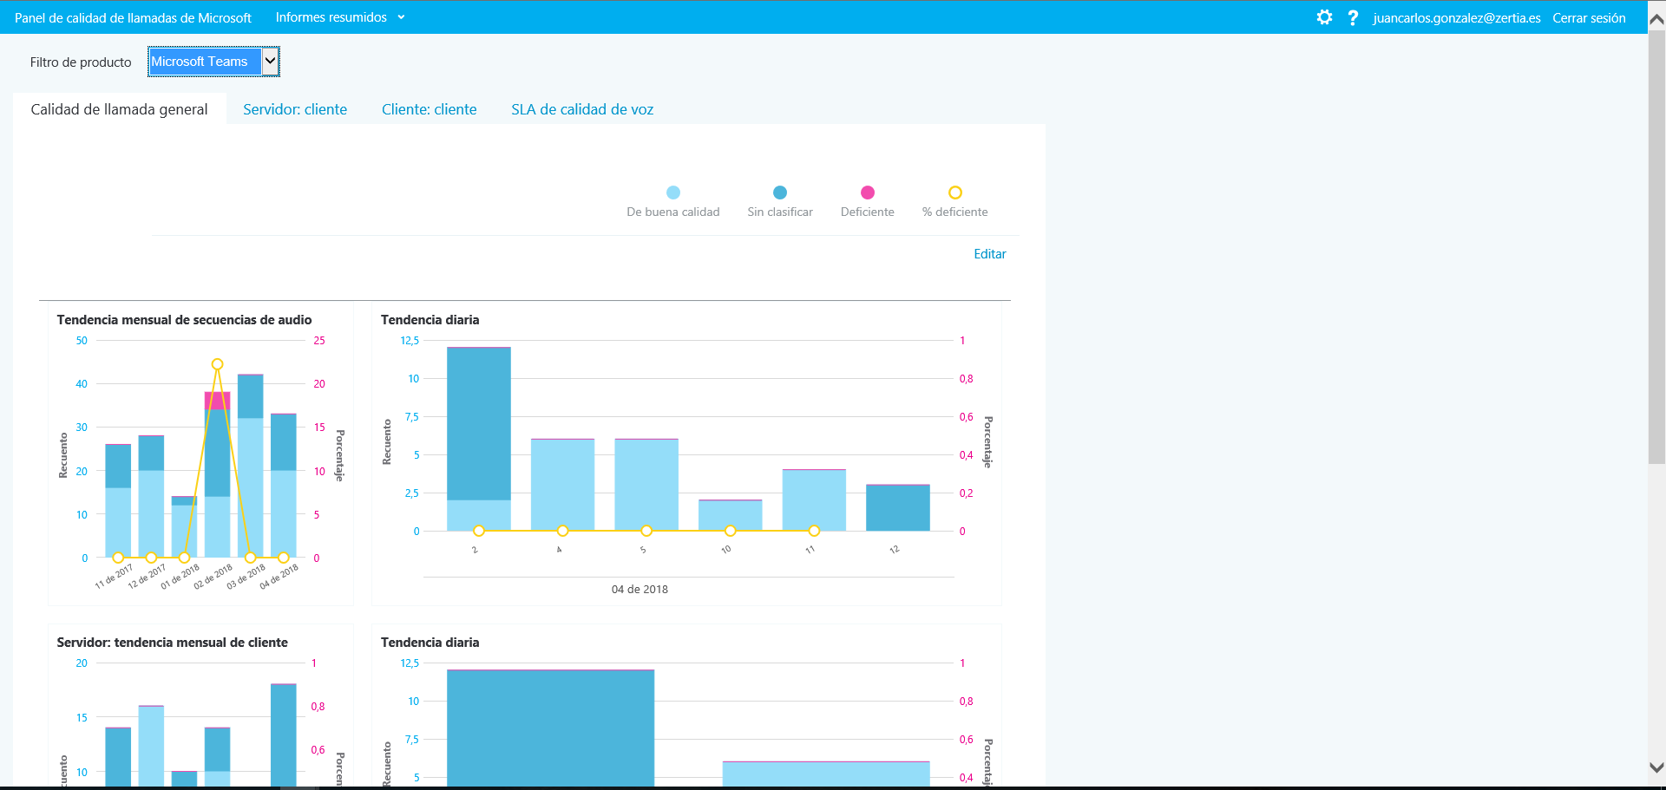Click the help question mark icon
Image resolution: width=1666 pixels, height=790 pixels.
coord(1353,17)
